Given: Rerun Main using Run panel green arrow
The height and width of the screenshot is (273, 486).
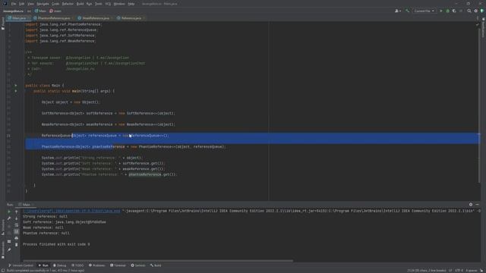Looking at the screenshot, I should coord(9,212).
